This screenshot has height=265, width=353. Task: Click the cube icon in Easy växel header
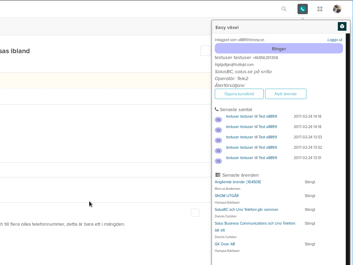click(x=342, y=26)
